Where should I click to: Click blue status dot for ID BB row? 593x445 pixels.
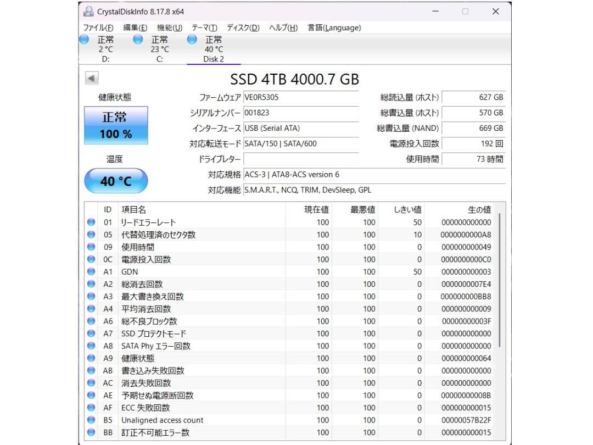click(x=91, y=432)
